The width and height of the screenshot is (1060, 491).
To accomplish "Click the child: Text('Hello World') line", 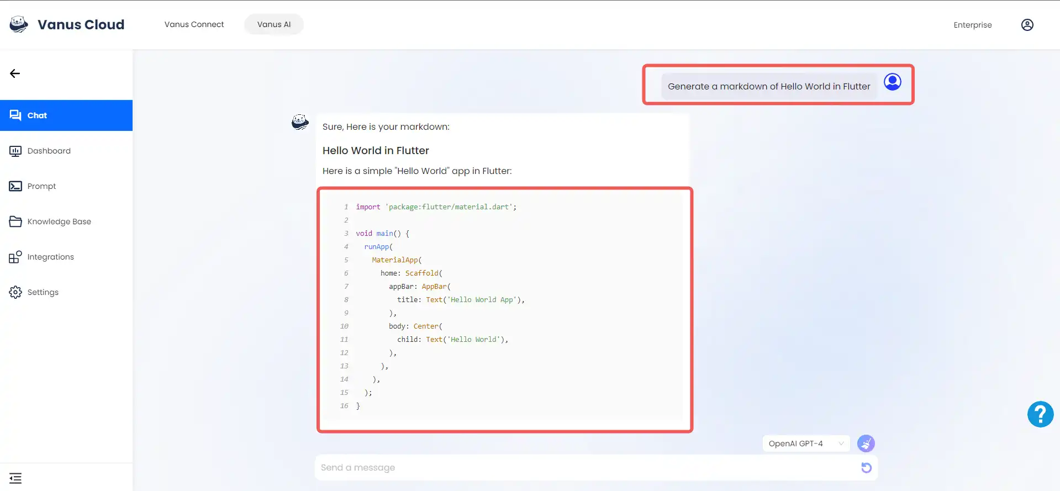I will tap(453, 339).
